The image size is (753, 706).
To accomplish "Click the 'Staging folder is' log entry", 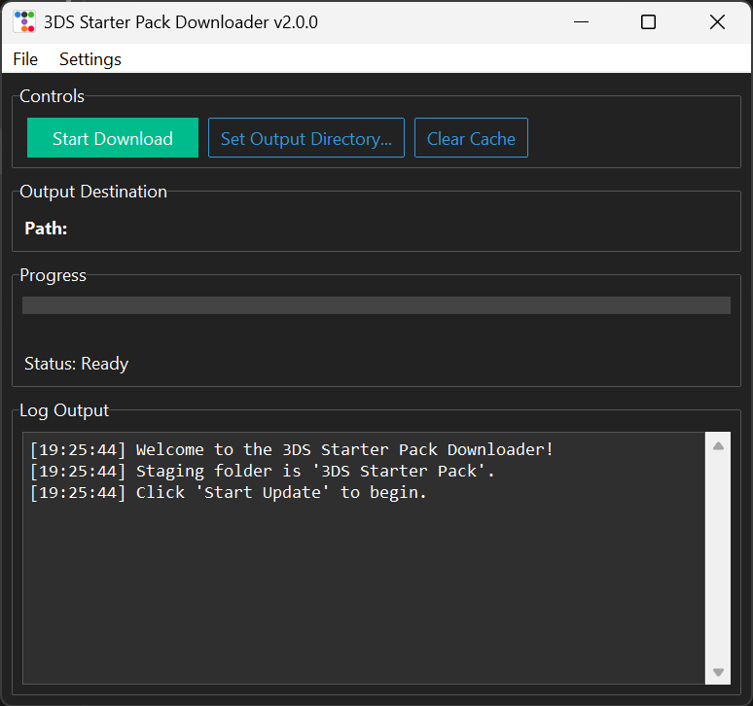I will coord(263,471).
